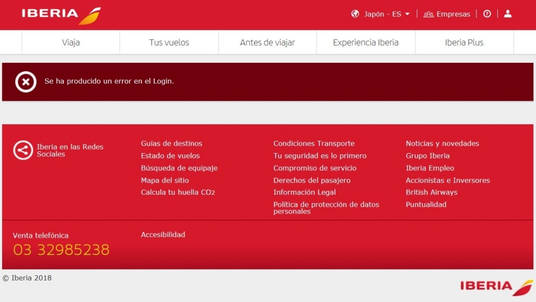Open Noticias y novedades link
The image size is (536, 302).
click(x=442, y=143)
